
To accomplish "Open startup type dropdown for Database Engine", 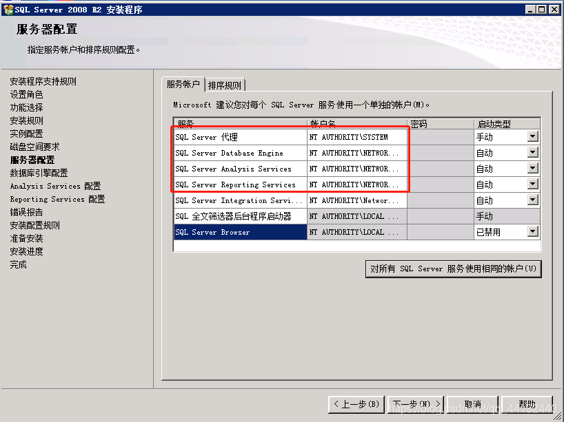I will (533, 153).
